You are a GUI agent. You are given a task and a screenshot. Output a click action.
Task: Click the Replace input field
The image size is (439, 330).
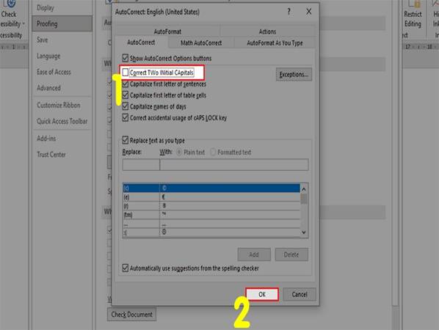coord(141,164)
